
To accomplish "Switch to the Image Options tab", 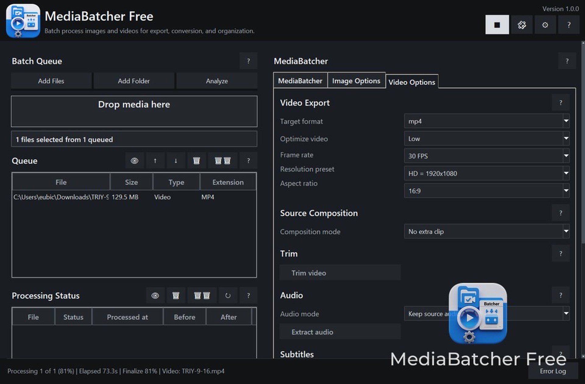I will [x=356, y=81].
